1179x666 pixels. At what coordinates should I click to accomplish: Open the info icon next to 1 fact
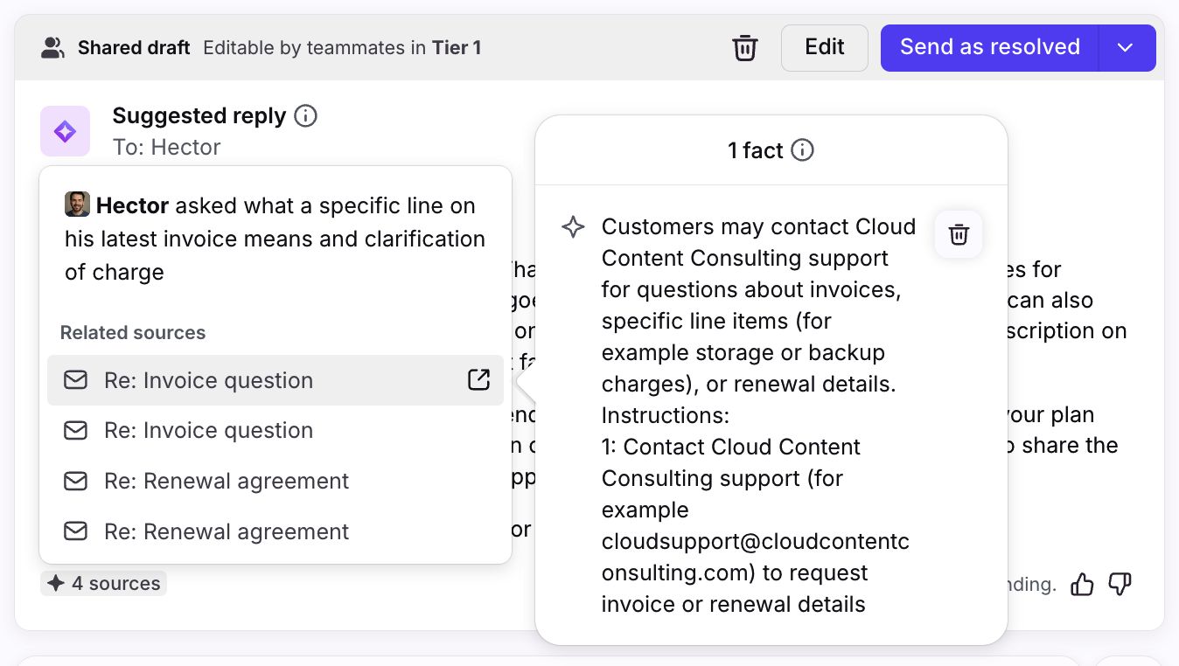(802, 151)
